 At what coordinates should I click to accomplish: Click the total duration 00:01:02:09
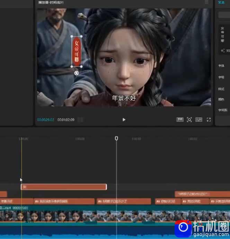(66, 119)
